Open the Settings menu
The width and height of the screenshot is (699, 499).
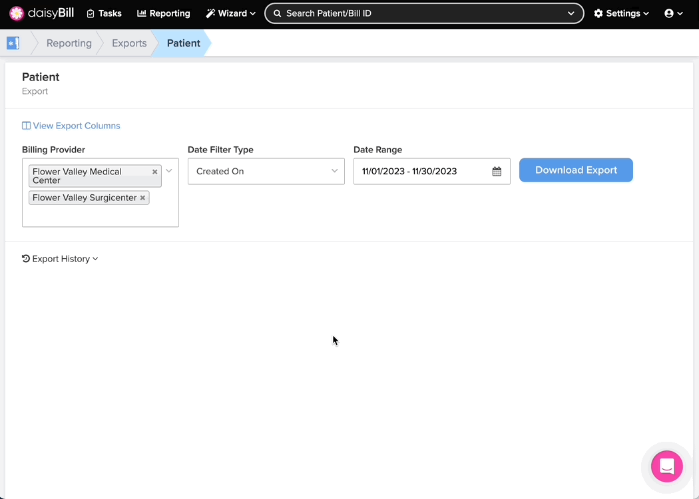pyautogui.click(x=621, y=13)
